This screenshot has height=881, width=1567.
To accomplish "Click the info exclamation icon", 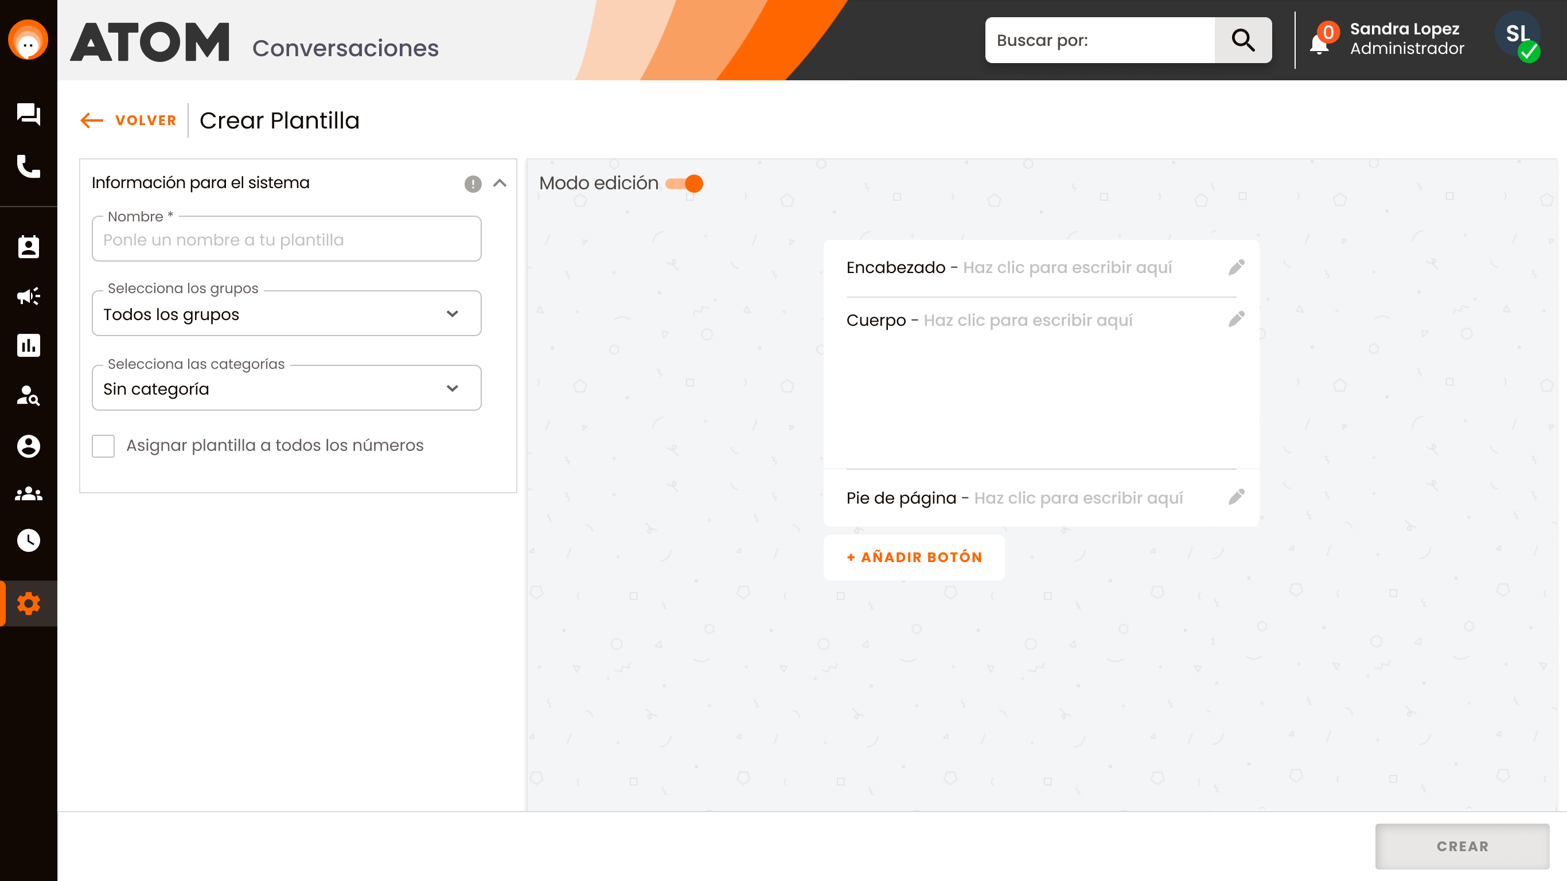I will 473,184.
